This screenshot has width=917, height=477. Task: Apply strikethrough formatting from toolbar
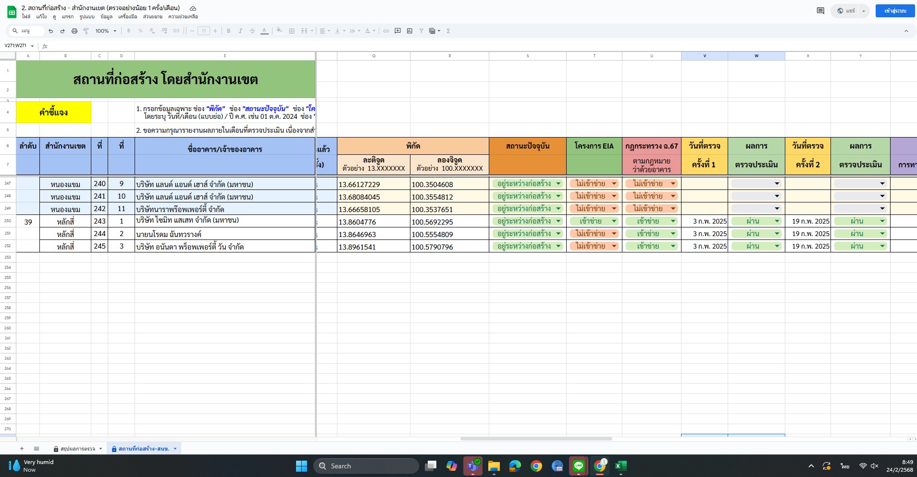(x=252, y=31)
